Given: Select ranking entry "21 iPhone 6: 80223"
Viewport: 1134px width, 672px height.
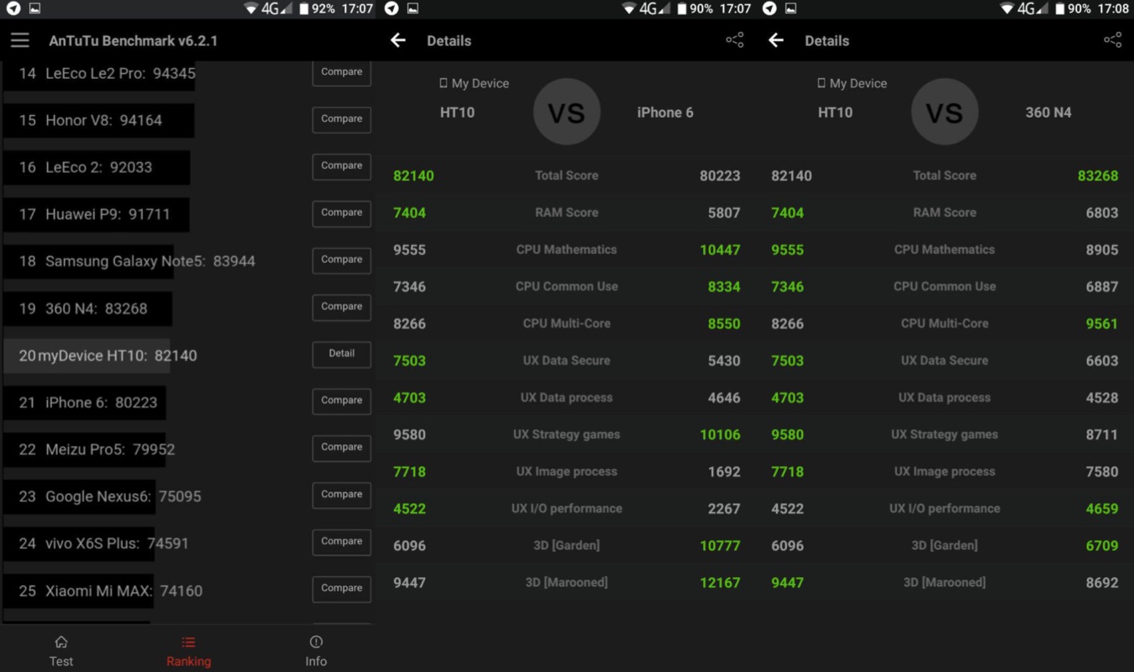Looking at the screenshot, I should coord(88,402).
